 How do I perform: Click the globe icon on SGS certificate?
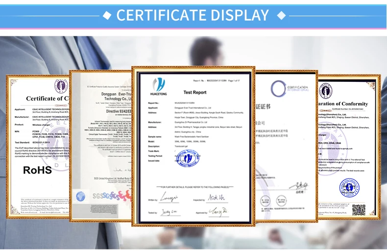80,197
